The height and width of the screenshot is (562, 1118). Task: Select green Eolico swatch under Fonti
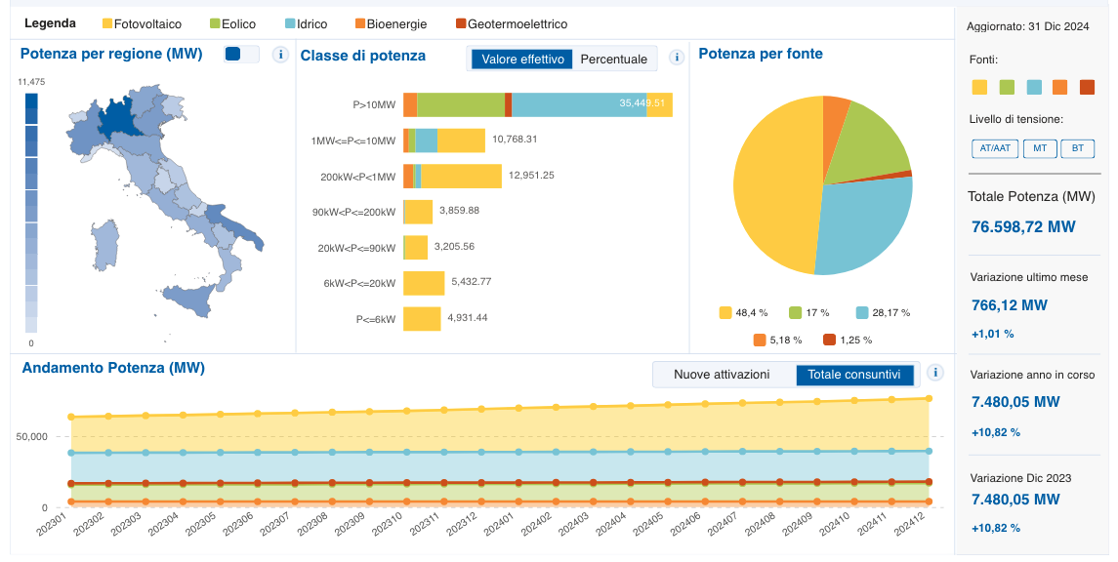pos(1007,87)
